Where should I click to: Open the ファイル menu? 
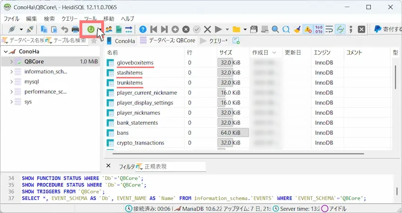[11, 19]
